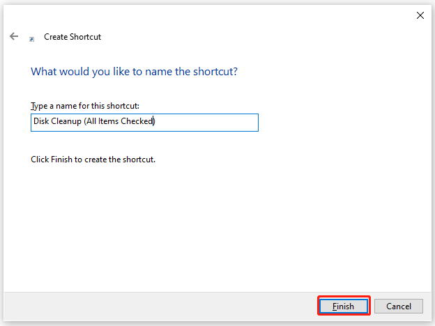Click the "What would you like to name" heading
This screenshot has width=435, height=326.
point(139,72)
